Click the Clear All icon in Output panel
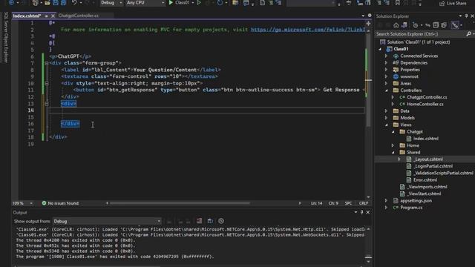The width and height of the screenshot is (475, 267). 199,221
